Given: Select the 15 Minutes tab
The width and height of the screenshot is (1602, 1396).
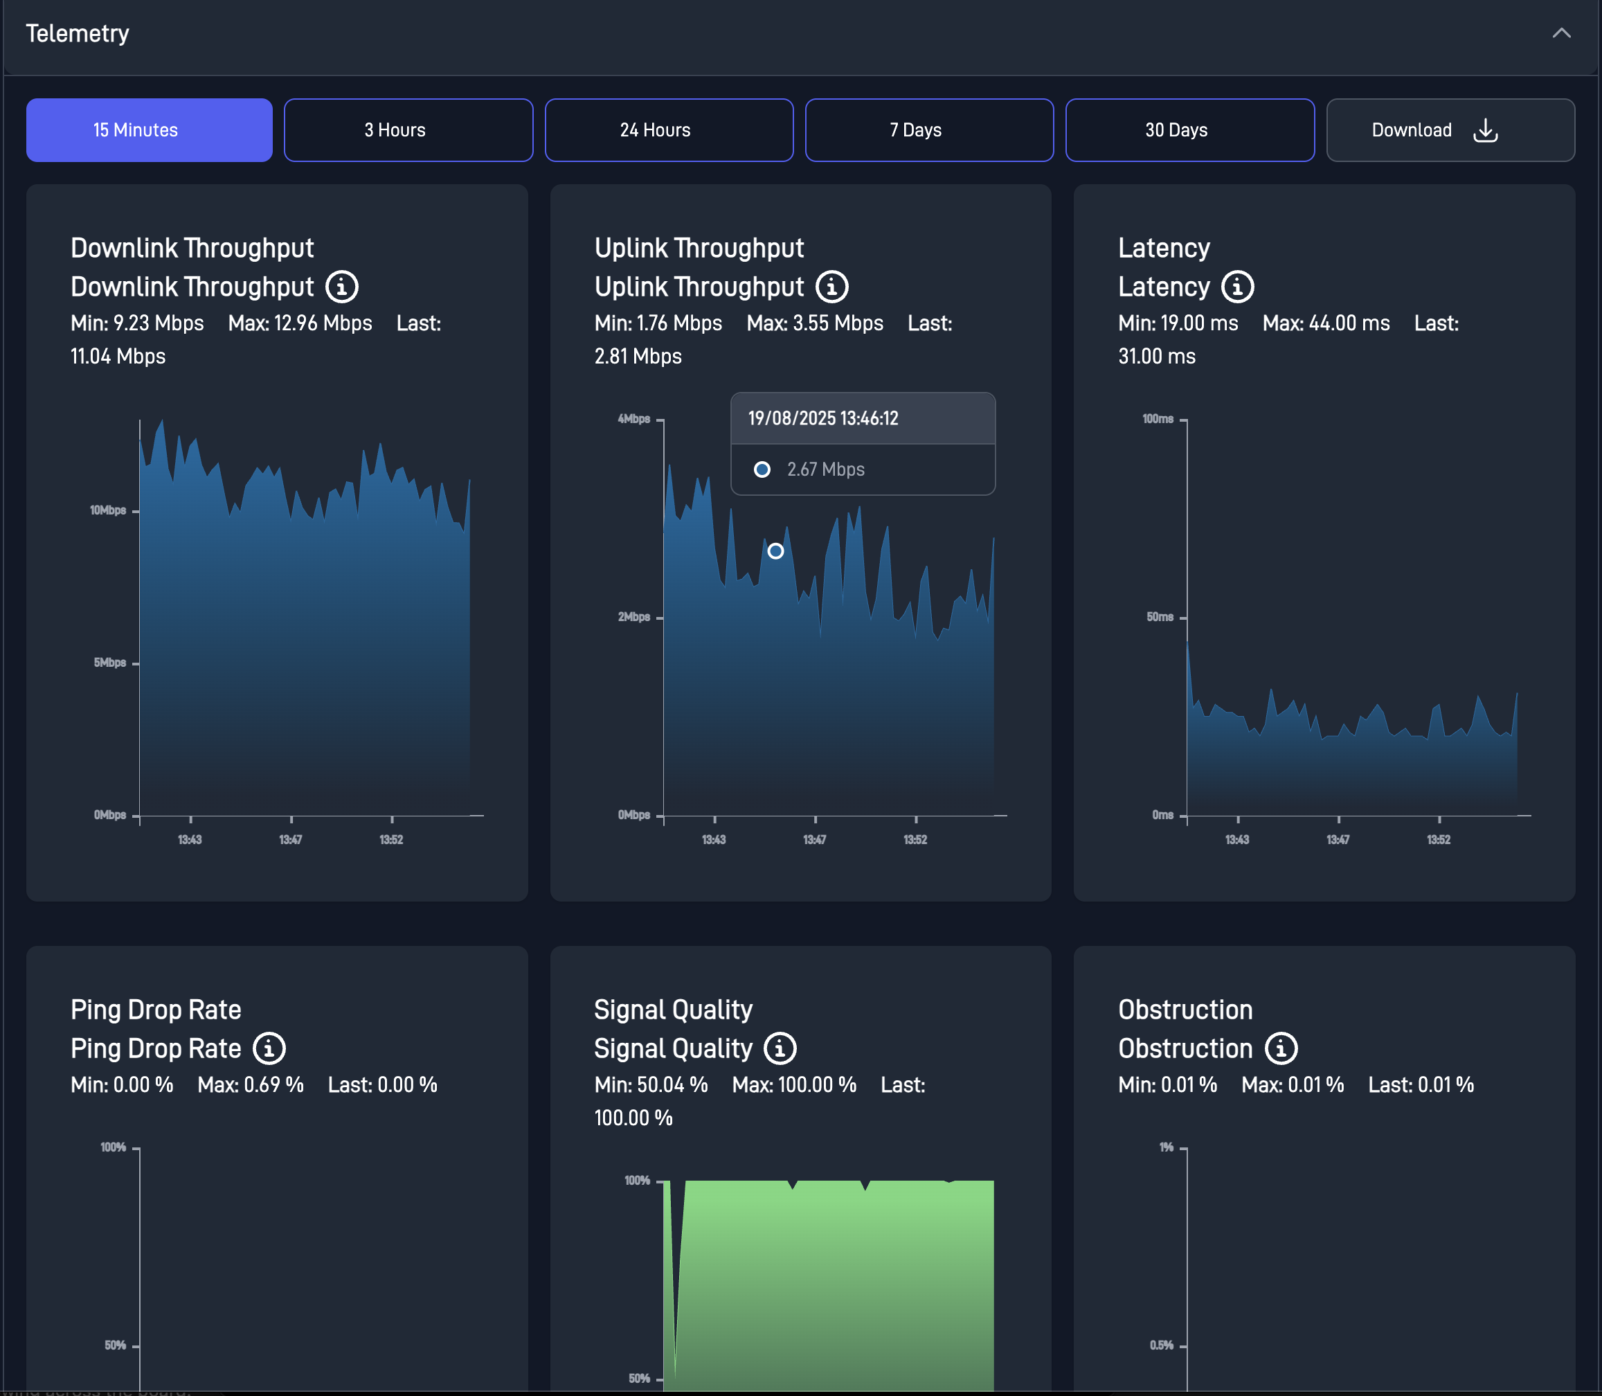Looking at the screenshot, I should (149, 130).
